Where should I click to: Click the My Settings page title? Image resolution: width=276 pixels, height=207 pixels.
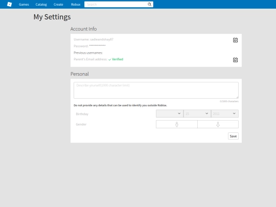(x=52, y=17)
